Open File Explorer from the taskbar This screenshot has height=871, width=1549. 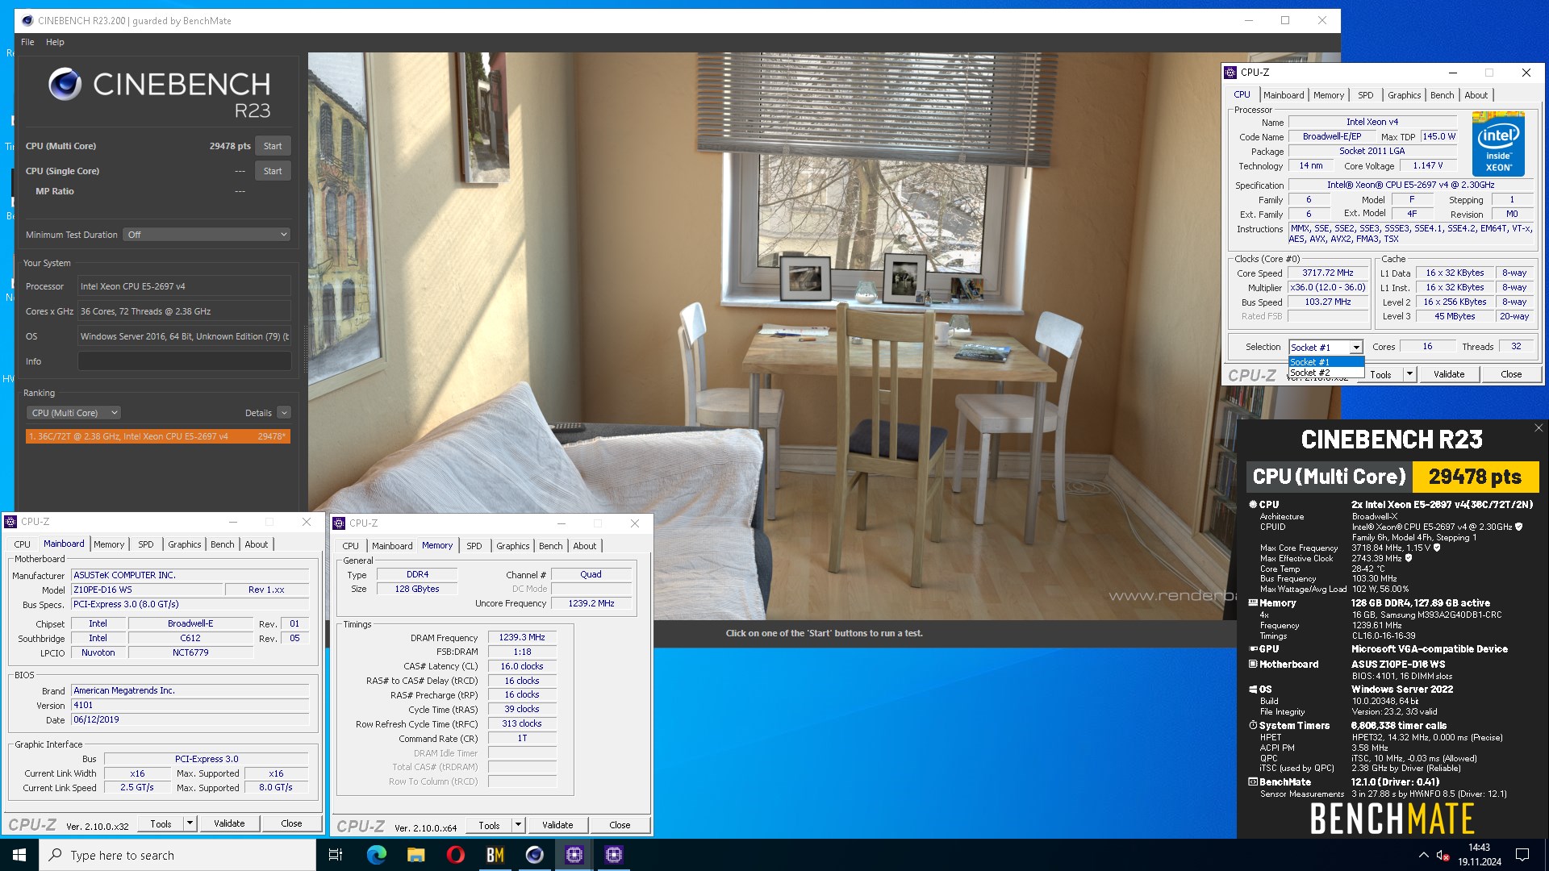pos(415,855)
